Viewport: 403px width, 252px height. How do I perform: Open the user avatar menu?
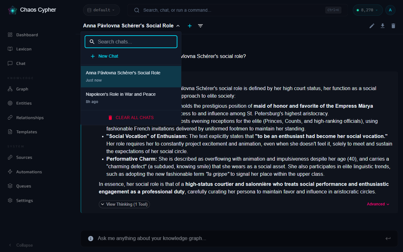click(390, 10)
